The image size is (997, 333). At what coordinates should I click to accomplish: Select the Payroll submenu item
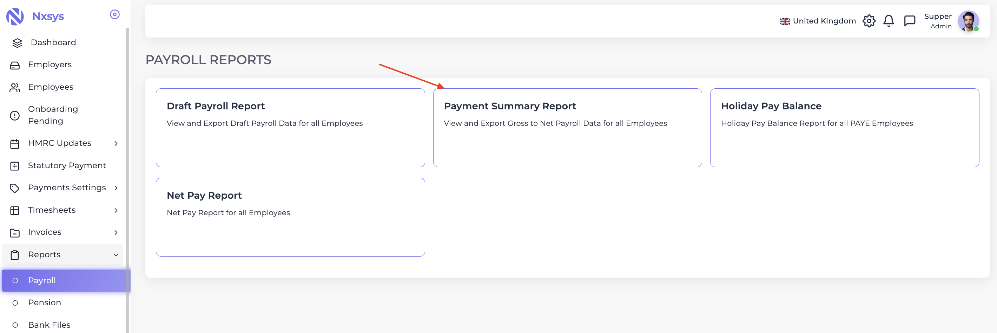(66, 280)
